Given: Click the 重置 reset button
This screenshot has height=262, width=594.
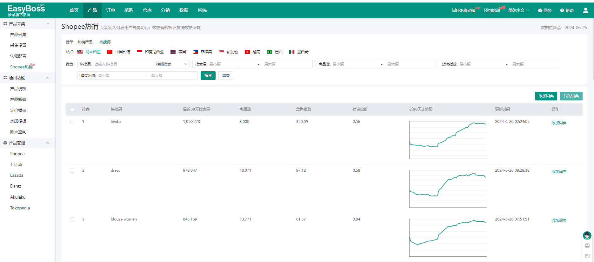Looking at the screenshot, I should pos(226,76).
